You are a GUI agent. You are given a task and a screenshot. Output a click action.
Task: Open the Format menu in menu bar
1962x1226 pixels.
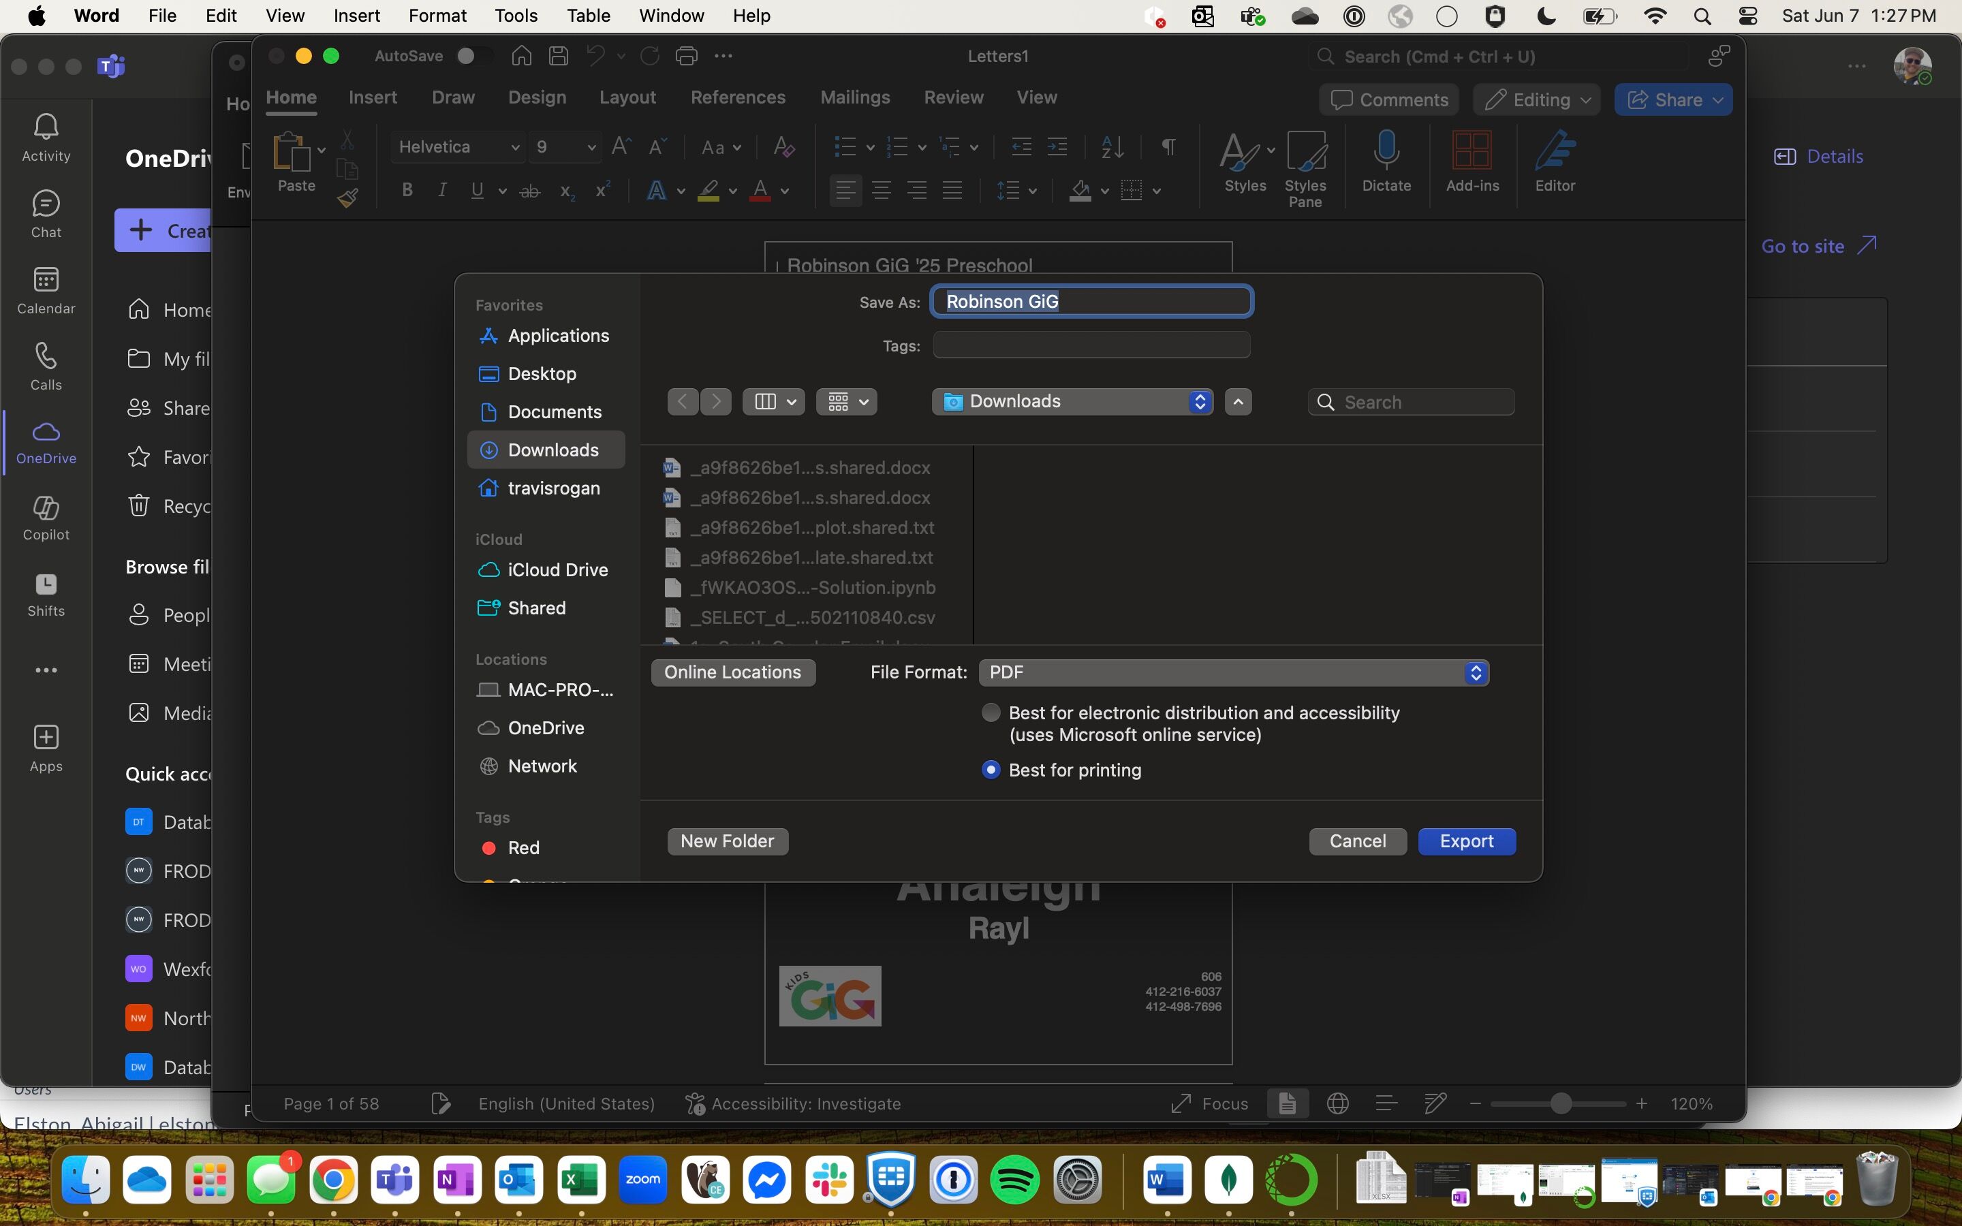tap(437, 16)
